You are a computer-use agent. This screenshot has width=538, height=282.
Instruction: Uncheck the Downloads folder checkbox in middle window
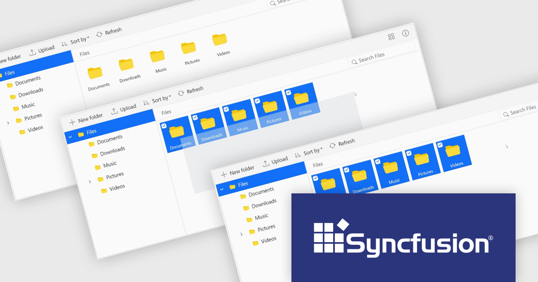pos(195,117)
